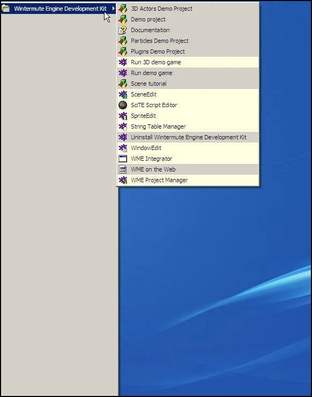312x397 pixels.
Task: Click the String Table Manager icon
Action: coord(123,126)
